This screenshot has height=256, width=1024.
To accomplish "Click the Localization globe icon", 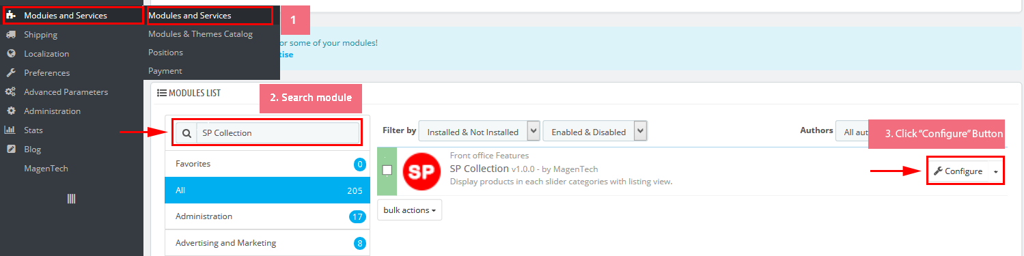I will pyautogui.click(x=10, y=54).
